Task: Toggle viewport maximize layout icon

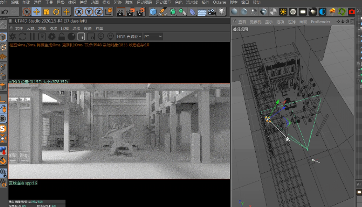Action: point(352,21)
